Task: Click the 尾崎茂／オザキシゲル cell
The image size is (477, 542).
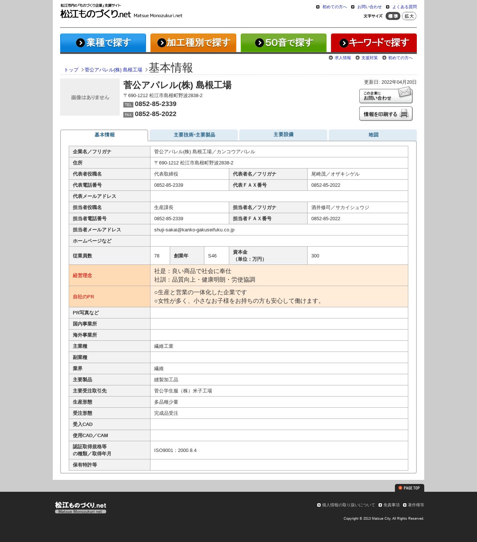Action: (x=358, y=174)
